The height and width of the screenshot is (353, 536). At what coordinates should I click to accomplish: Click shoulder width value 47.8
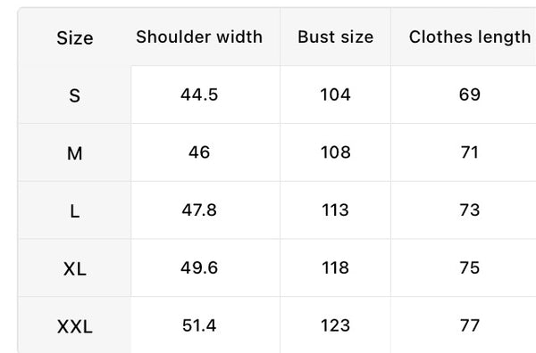199,209
